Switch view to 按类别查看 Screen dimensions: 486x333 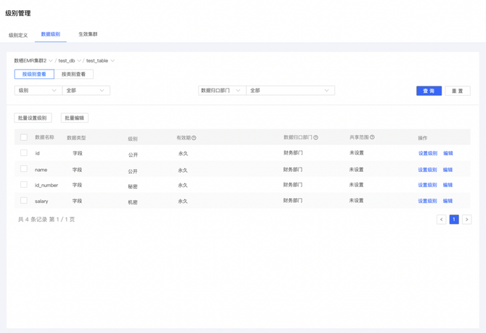73,74
